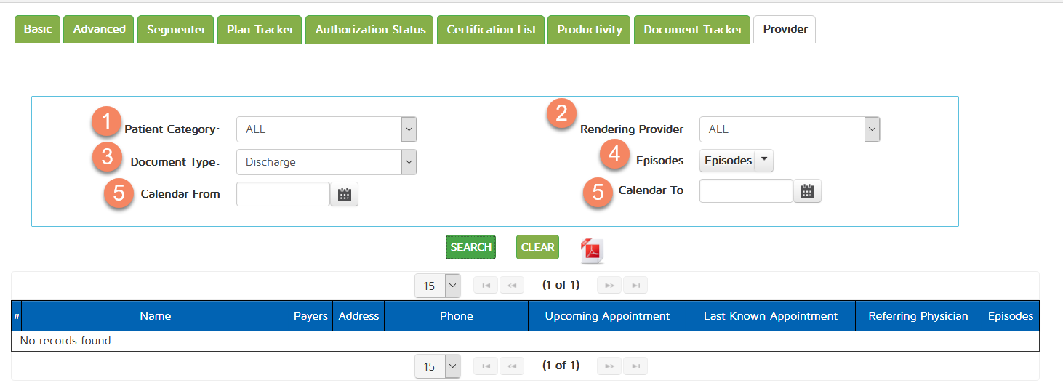Go to next page in bottom paginator
Screen dimensions: 1063x391
tap(609, 366)
